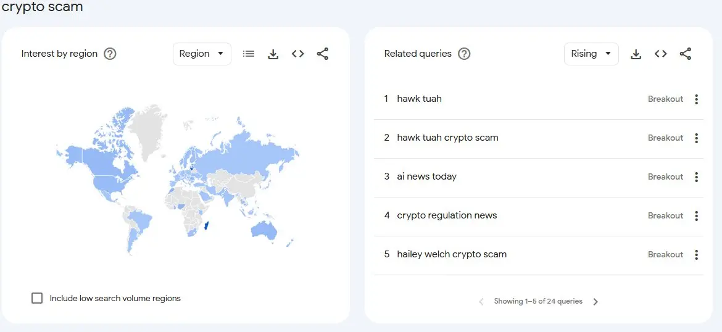Embed the Related queries widget
The height and width of the screenshot is (332, 722).
[x=661, y=54]
